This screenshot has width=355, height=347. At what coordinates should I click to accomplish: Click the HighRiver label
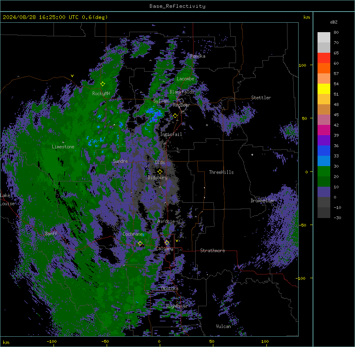177,306
